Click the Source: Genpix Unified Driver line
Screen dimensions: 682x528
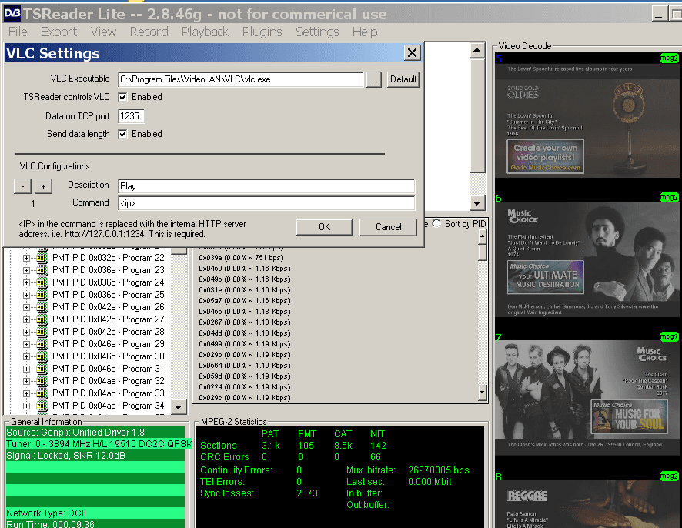[95, 433]
